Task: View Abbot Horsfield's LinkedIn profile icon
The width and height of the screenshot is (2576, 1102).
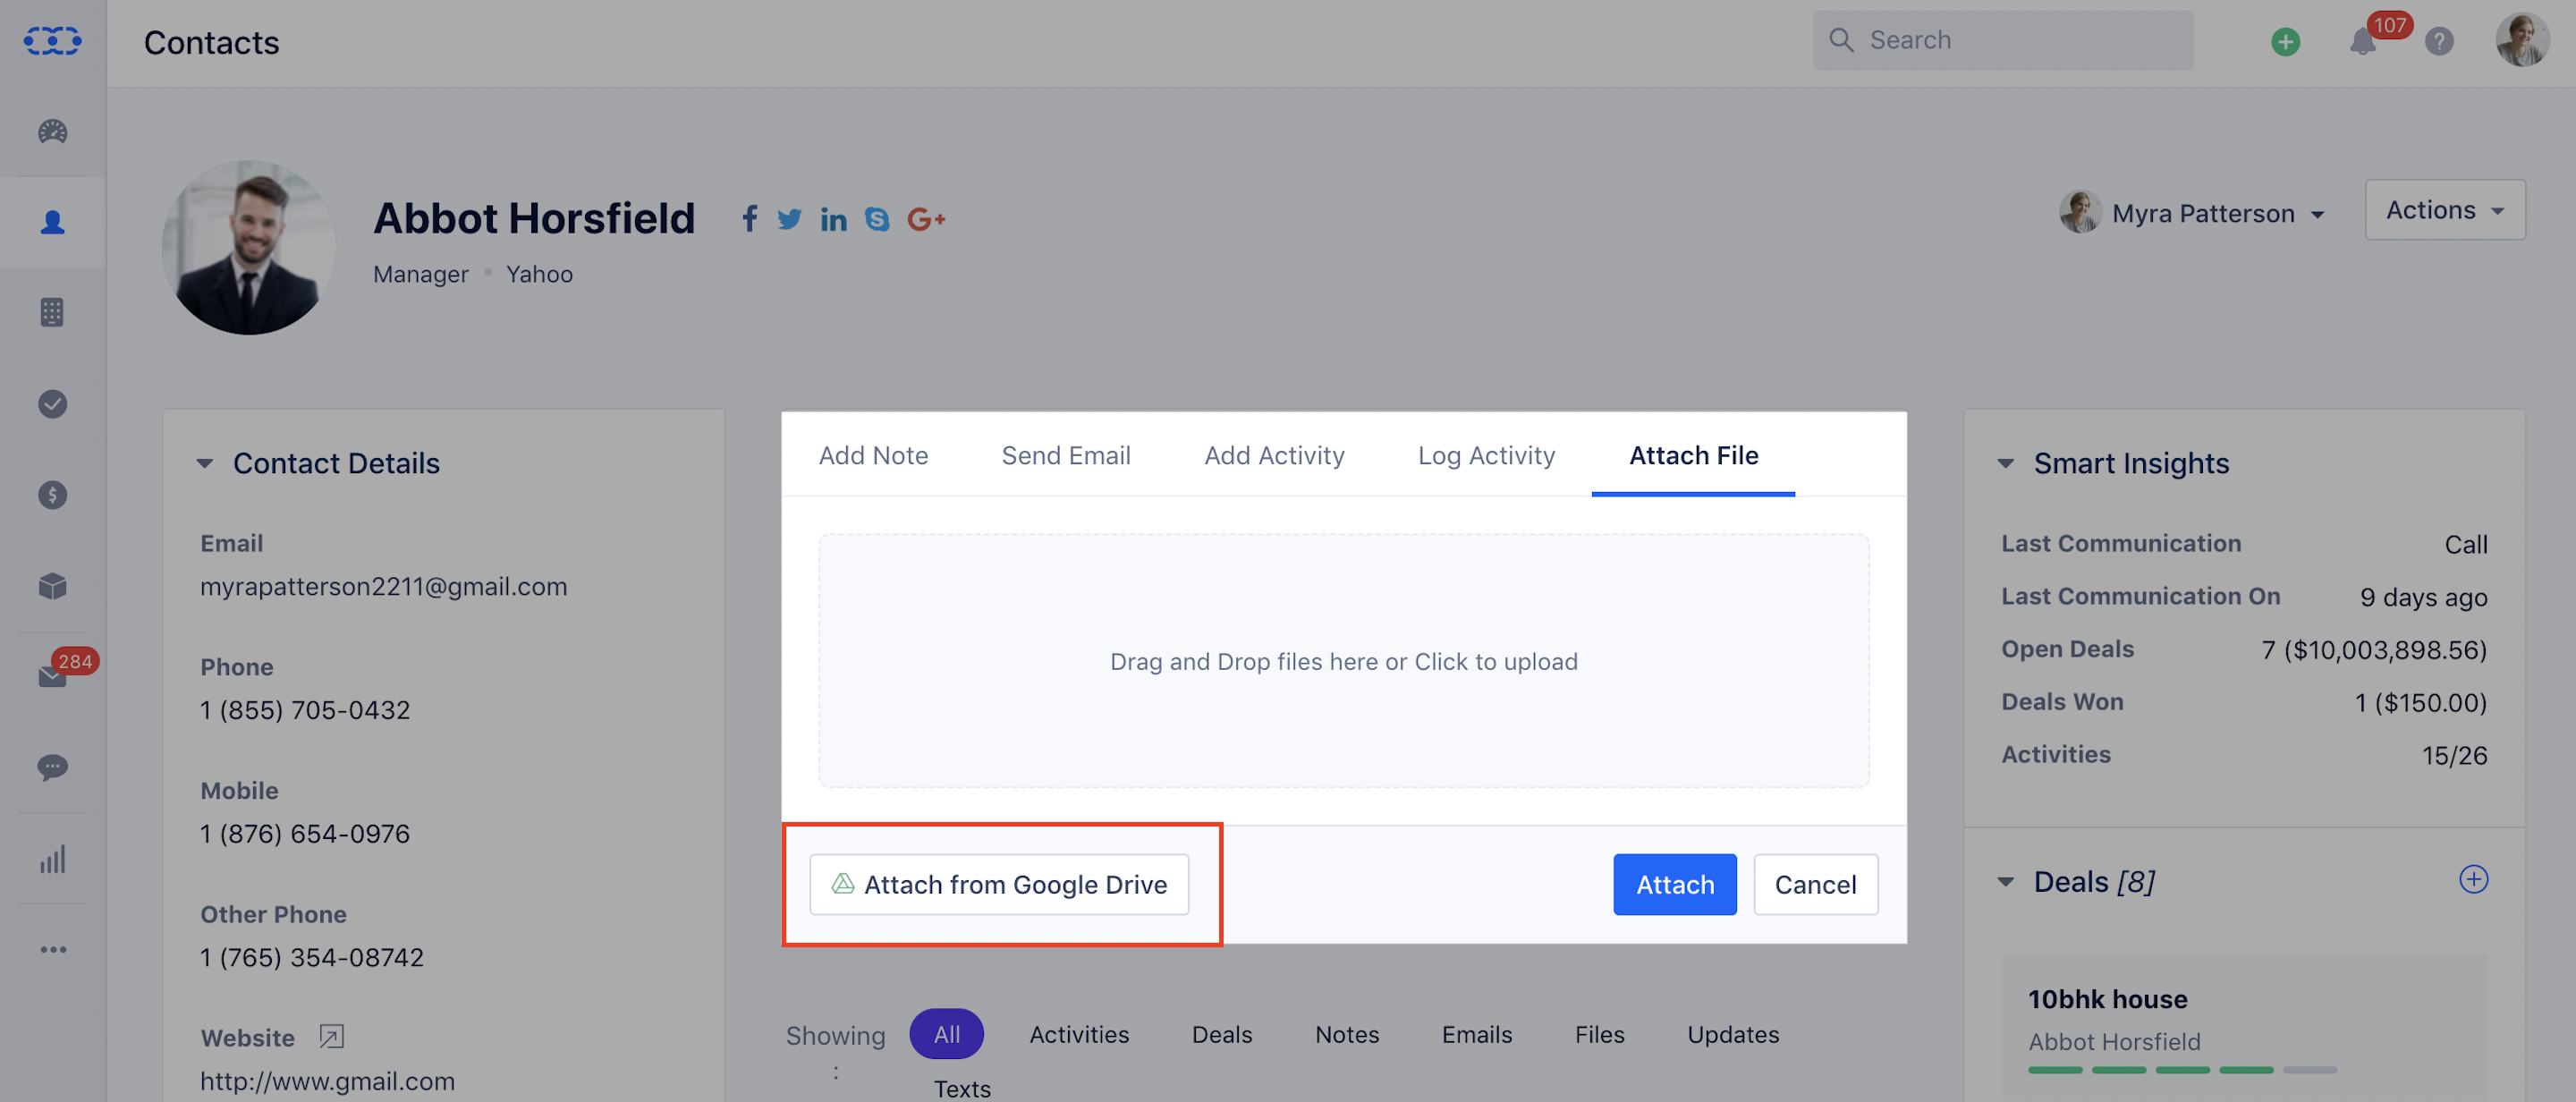Action: pos(833,219)
